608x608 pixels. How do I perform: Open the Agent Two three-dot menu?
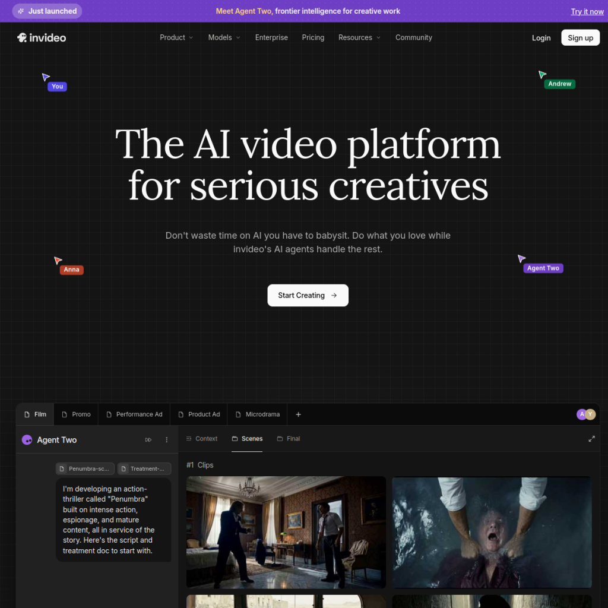tap(167, 440)
